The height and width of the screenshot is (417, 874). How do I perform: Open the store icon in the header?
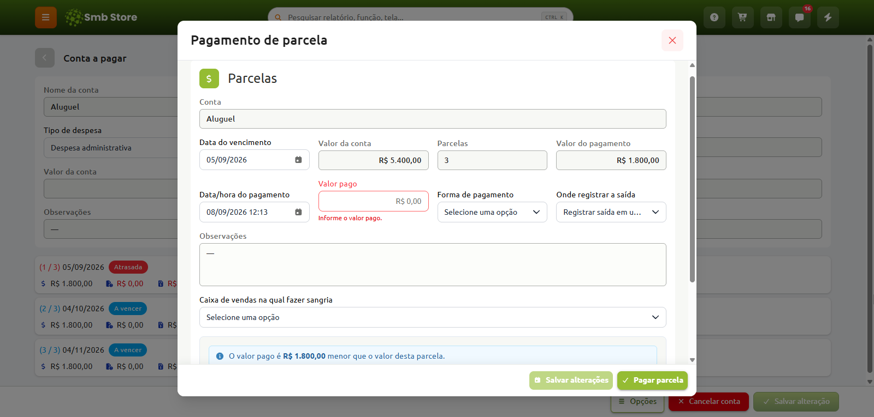771,17
